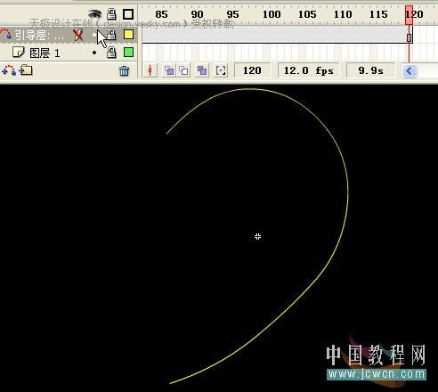Click the green outline swatch of 图层 1
This screenshot has width=438, height=392.
pyautogui.click(x=128, y=53)
